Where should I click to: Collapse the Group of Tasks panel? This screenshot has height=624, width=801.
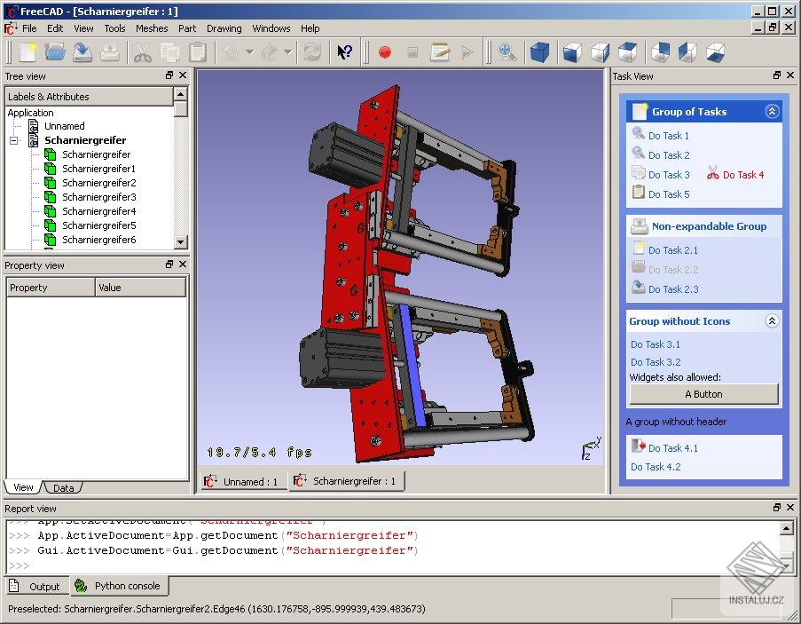tap(772, 111)
